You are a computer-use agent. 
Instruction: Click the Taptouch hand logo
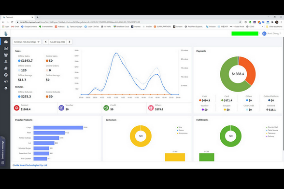coord(6,33)
